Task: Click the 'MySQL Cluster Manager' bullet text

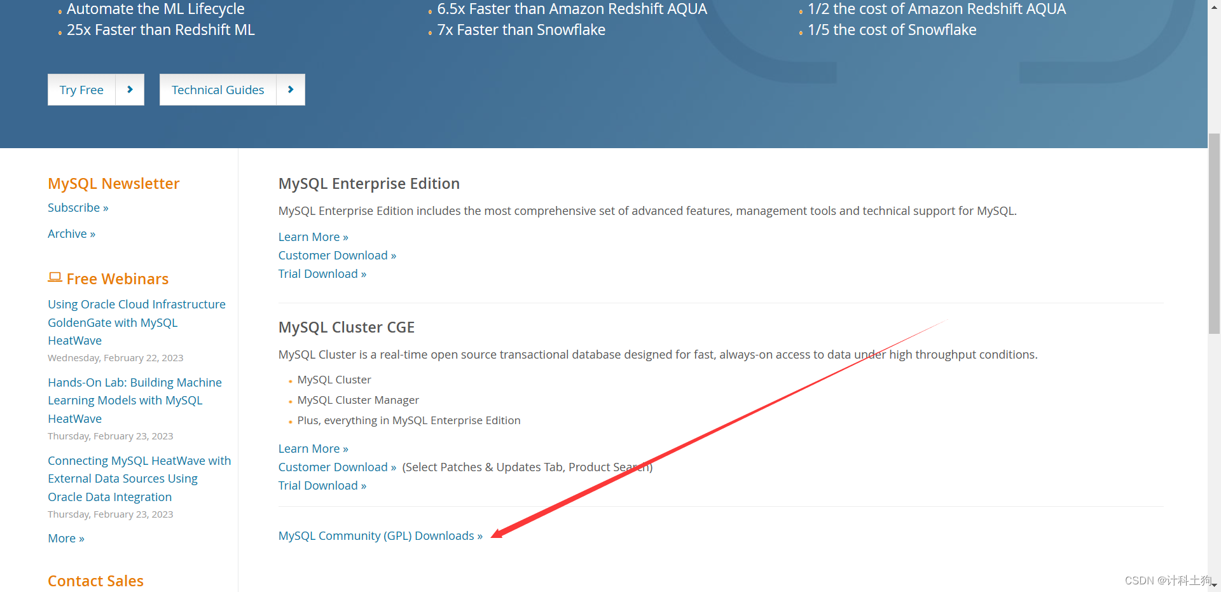Action: click(x=358, y=400)
